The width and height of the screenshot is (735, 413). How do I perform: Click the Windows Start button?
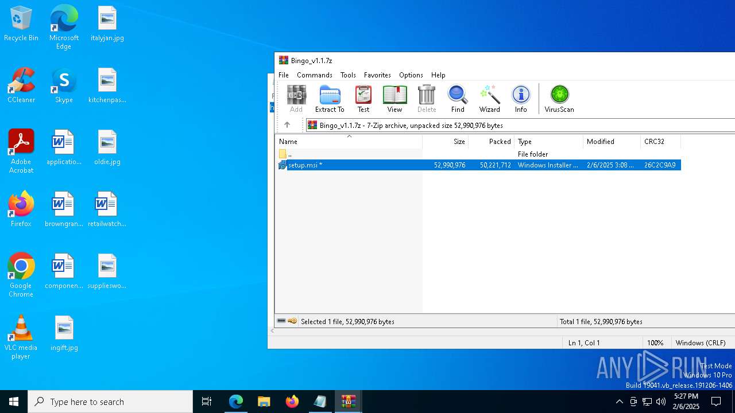14,402
